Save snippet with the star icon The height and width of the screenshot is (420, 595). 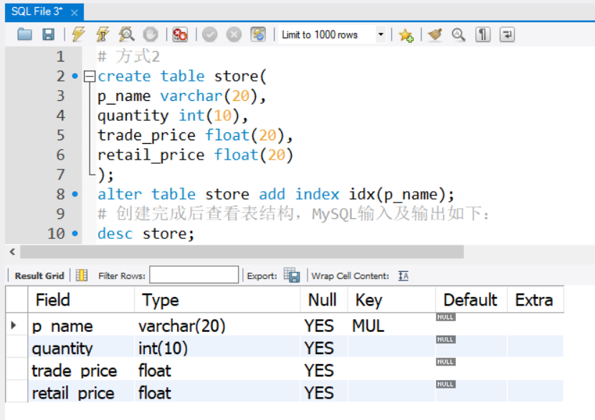[x=406, y=35]
